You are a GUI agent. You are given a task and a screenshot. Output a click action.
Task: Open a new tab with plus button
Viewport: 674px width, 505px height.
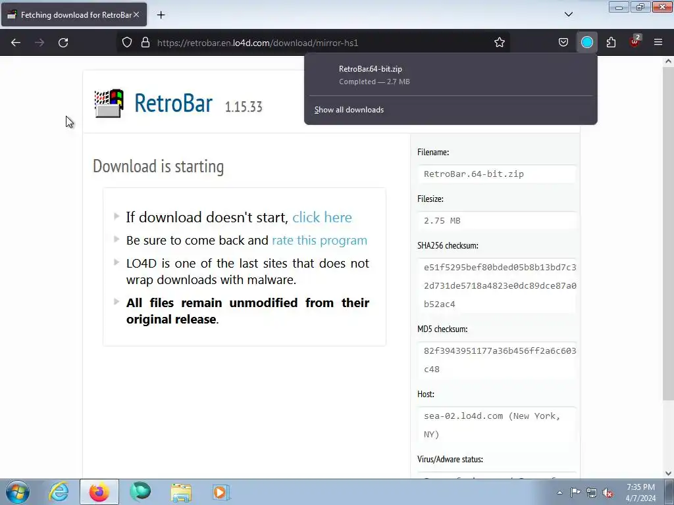pos(161,15)
